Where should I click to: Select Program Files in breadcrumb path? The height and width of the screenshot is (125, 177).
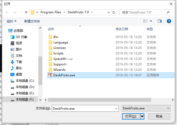pos(51,12)
